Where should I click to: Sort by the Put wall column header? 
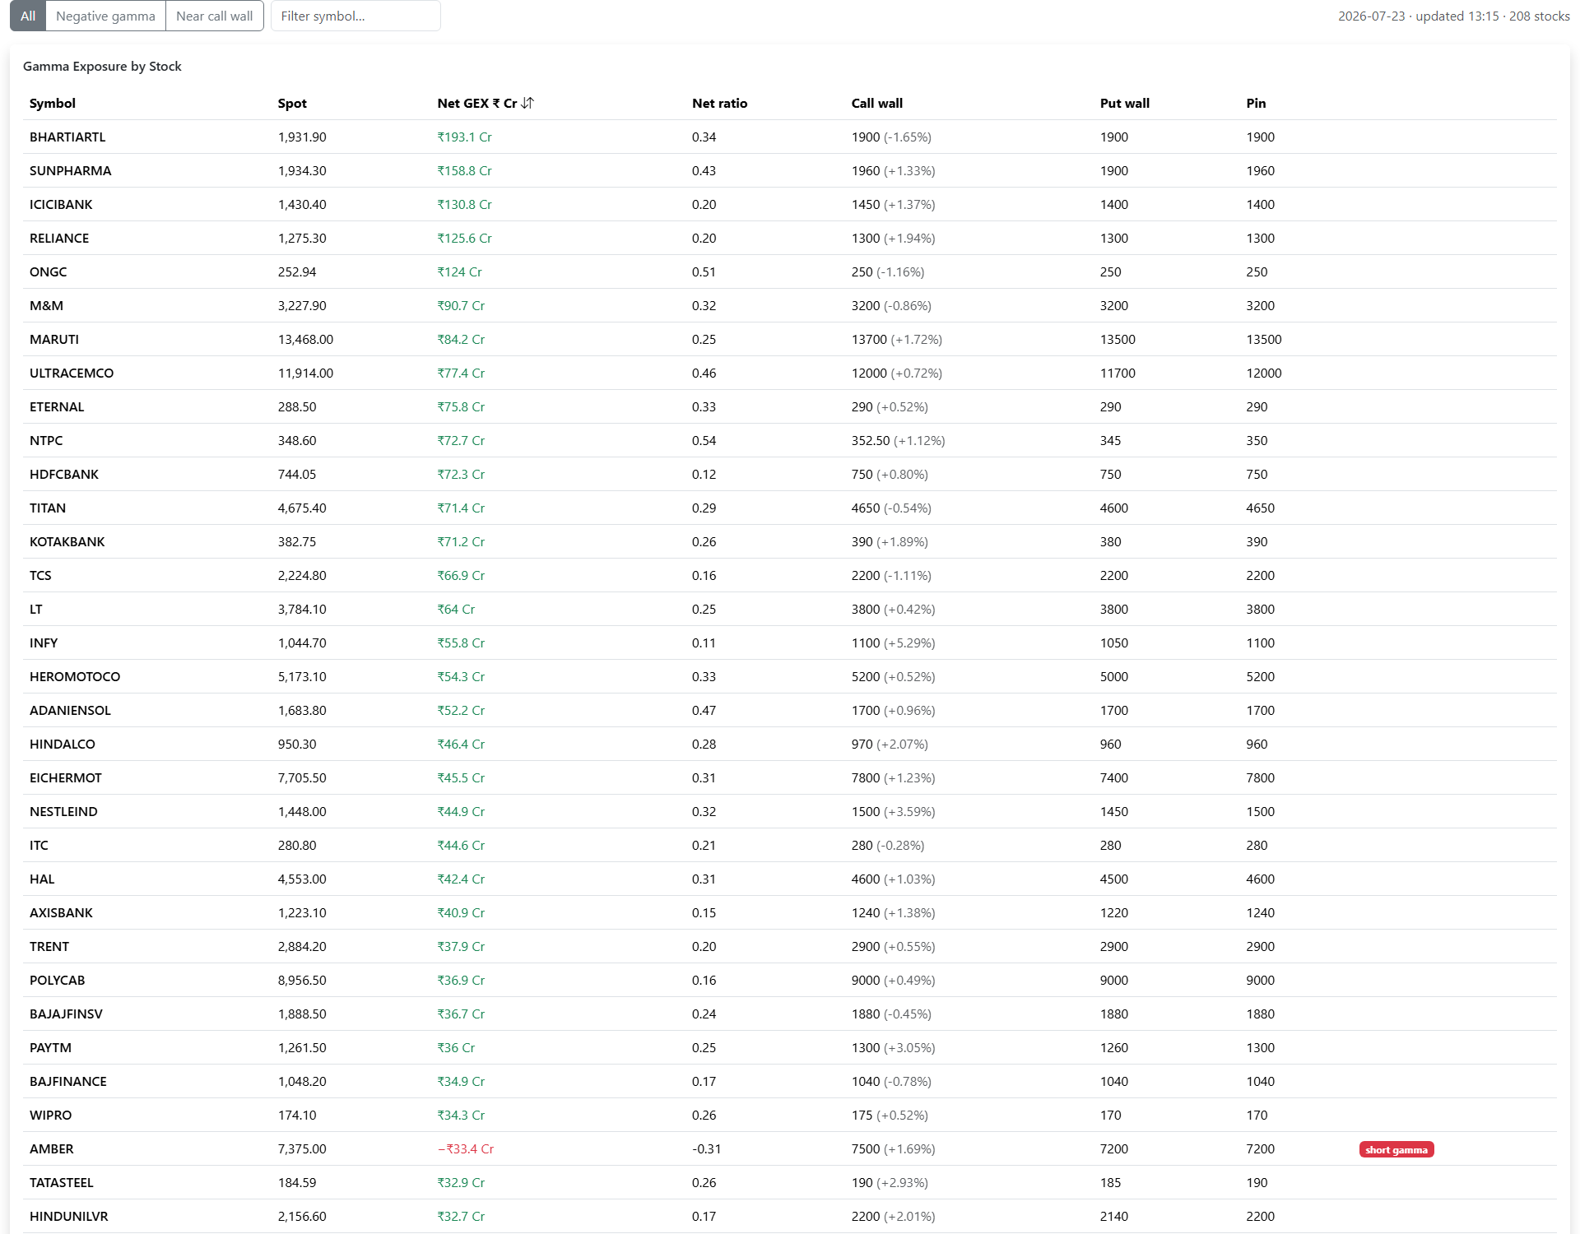1125,103
